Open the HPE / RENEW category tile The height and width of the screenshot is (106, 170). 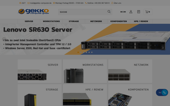(x=85, y=95)
